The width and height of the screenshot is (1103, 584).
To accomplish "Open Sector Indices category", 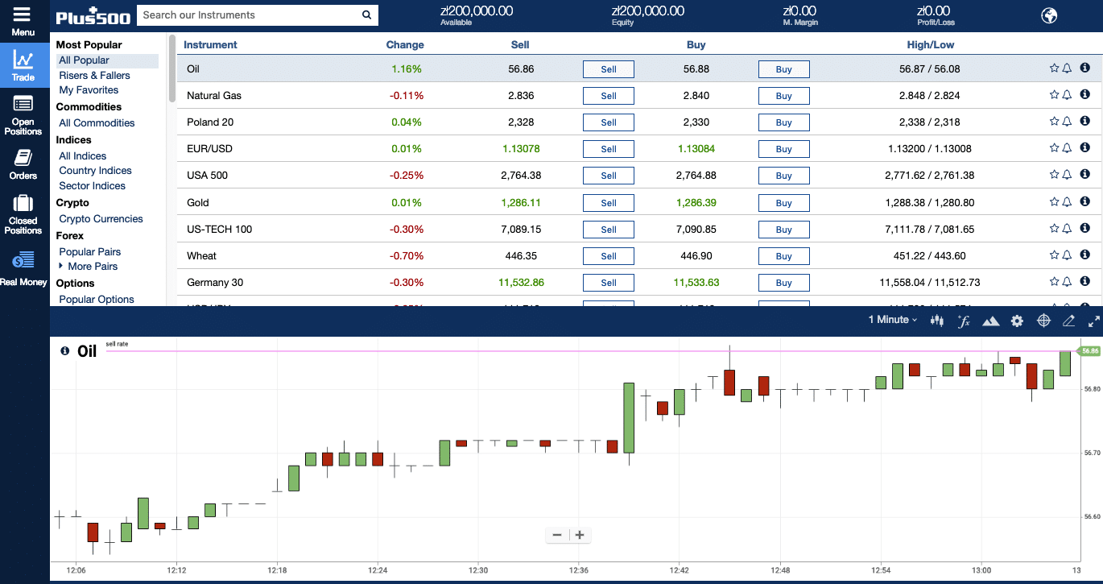I will [92, 186].
